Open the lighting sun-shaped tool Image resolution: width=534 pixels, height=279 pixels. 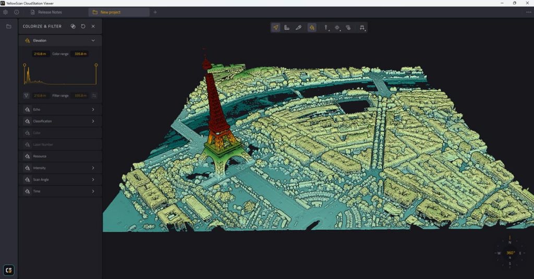click(337, 28)
